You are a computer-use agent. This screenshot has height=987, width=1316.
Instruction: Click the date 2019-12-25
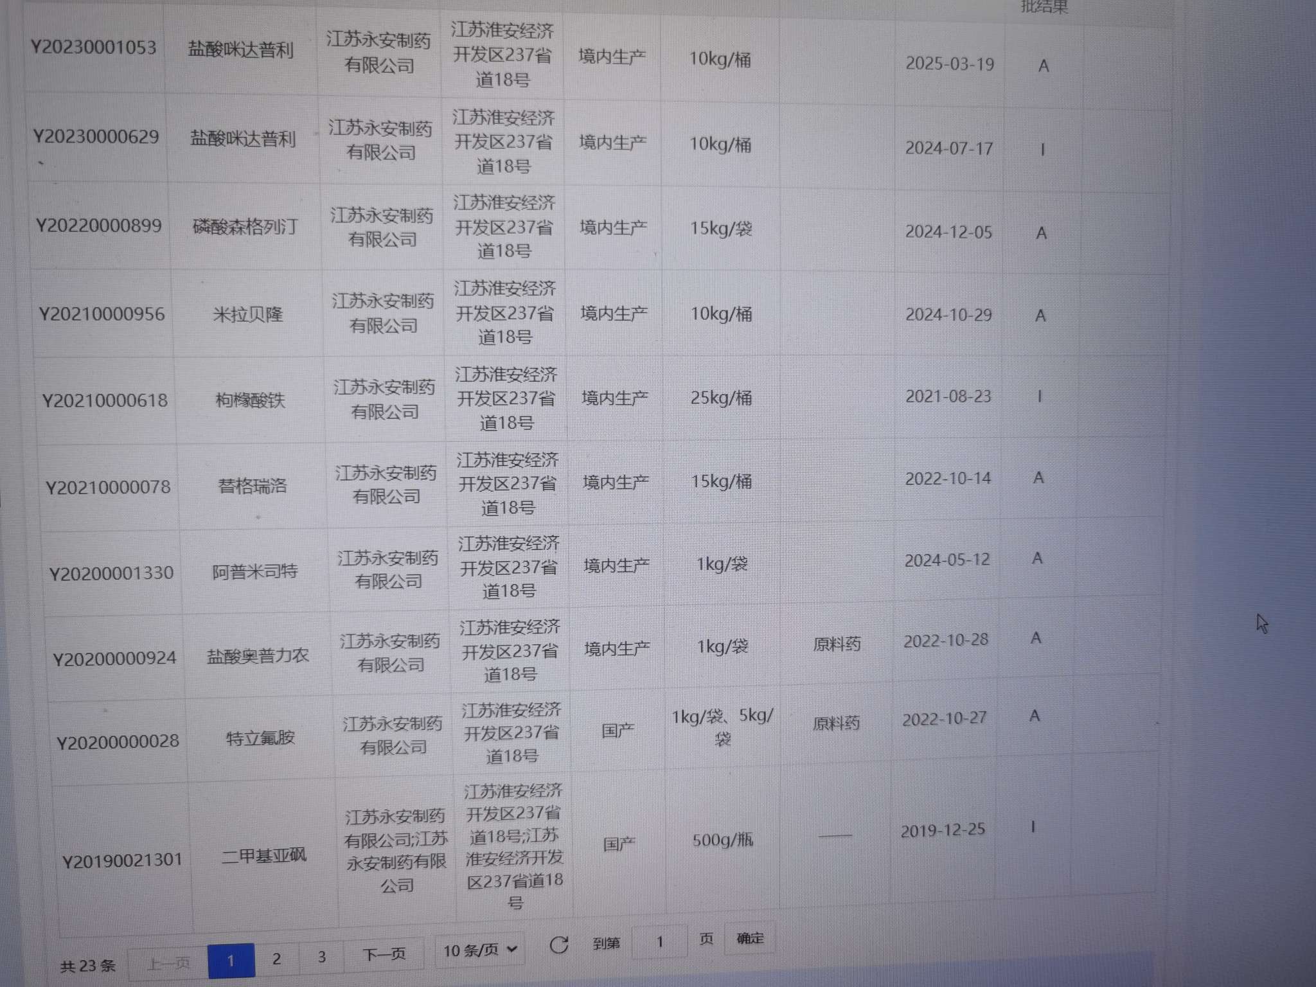point(943,830)
